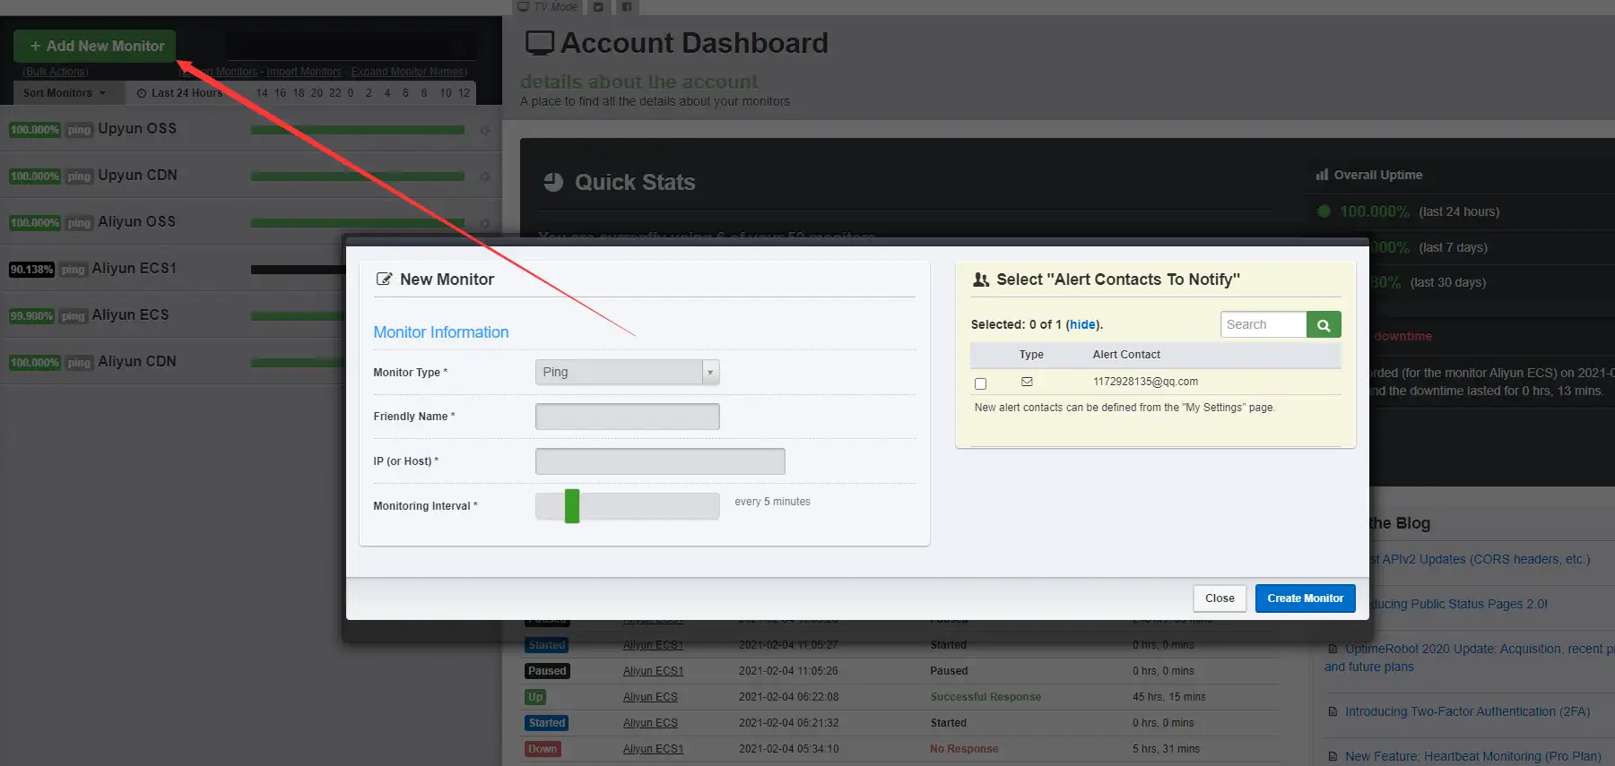Click gear icon for Upyun OSS monitor
1615x766 pixels.
point(485,130)
